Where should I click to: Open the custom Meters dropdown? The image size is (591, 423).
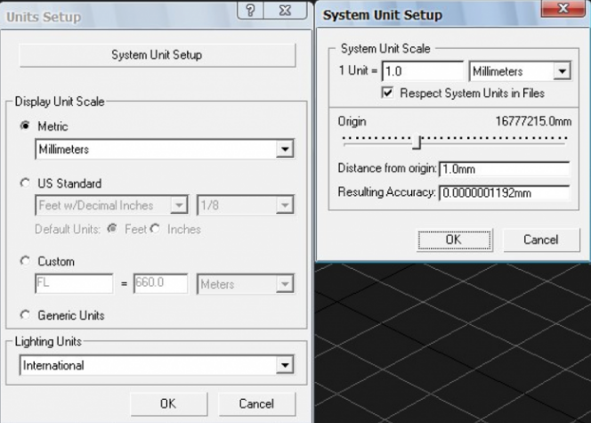click(246, 284)
